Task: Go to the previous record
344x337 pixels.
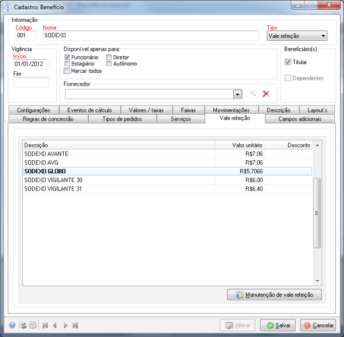Action: 55,325
